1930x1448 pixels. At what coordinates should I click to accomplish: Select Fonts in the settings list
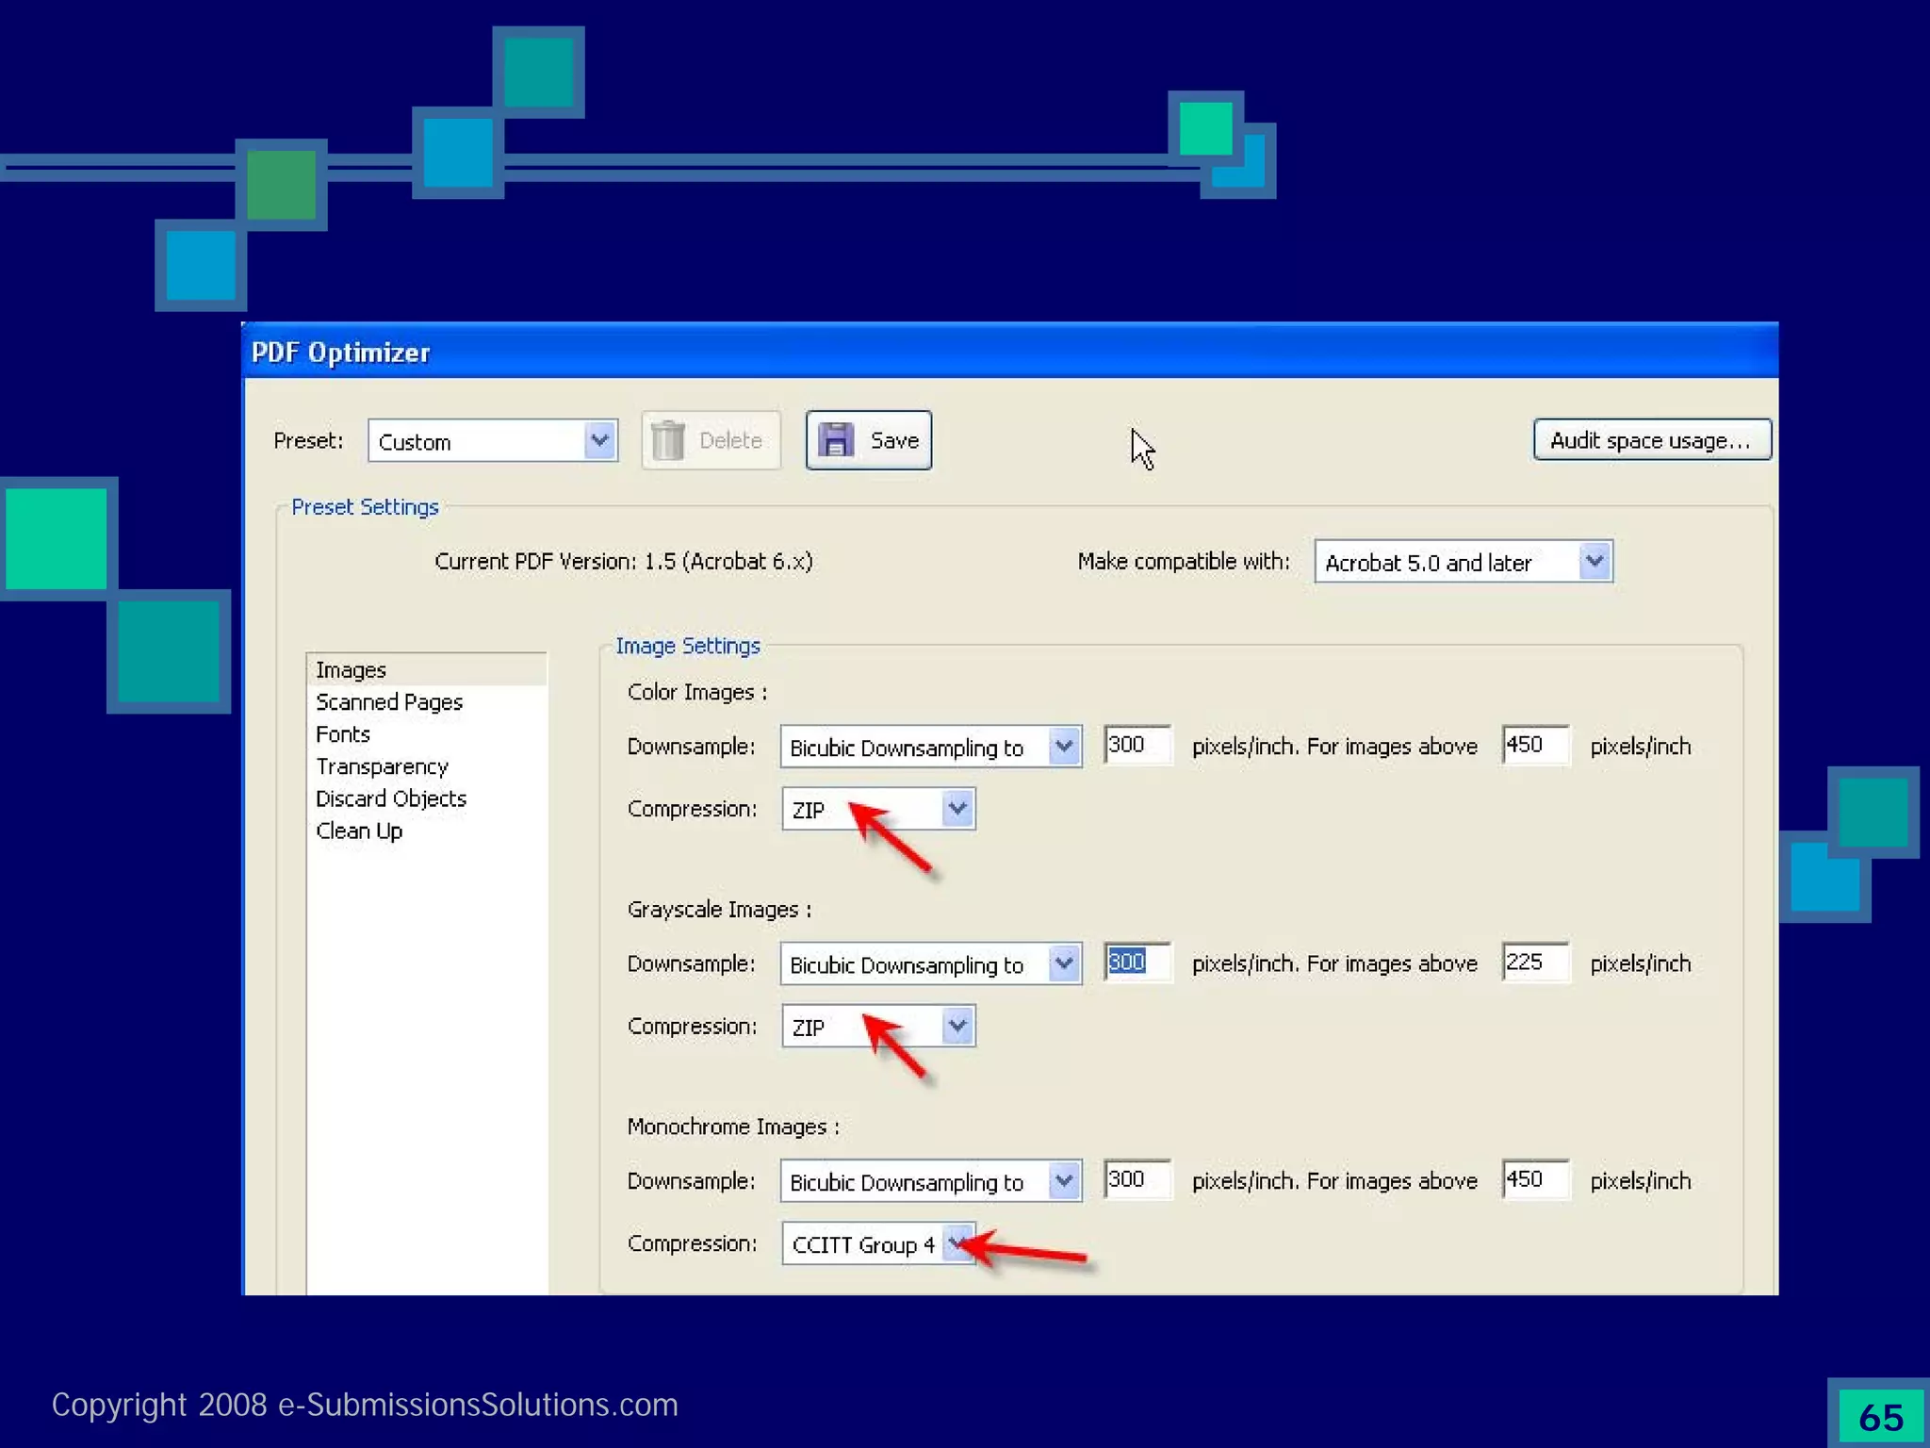pyautogui.click(x=343, y=734)
